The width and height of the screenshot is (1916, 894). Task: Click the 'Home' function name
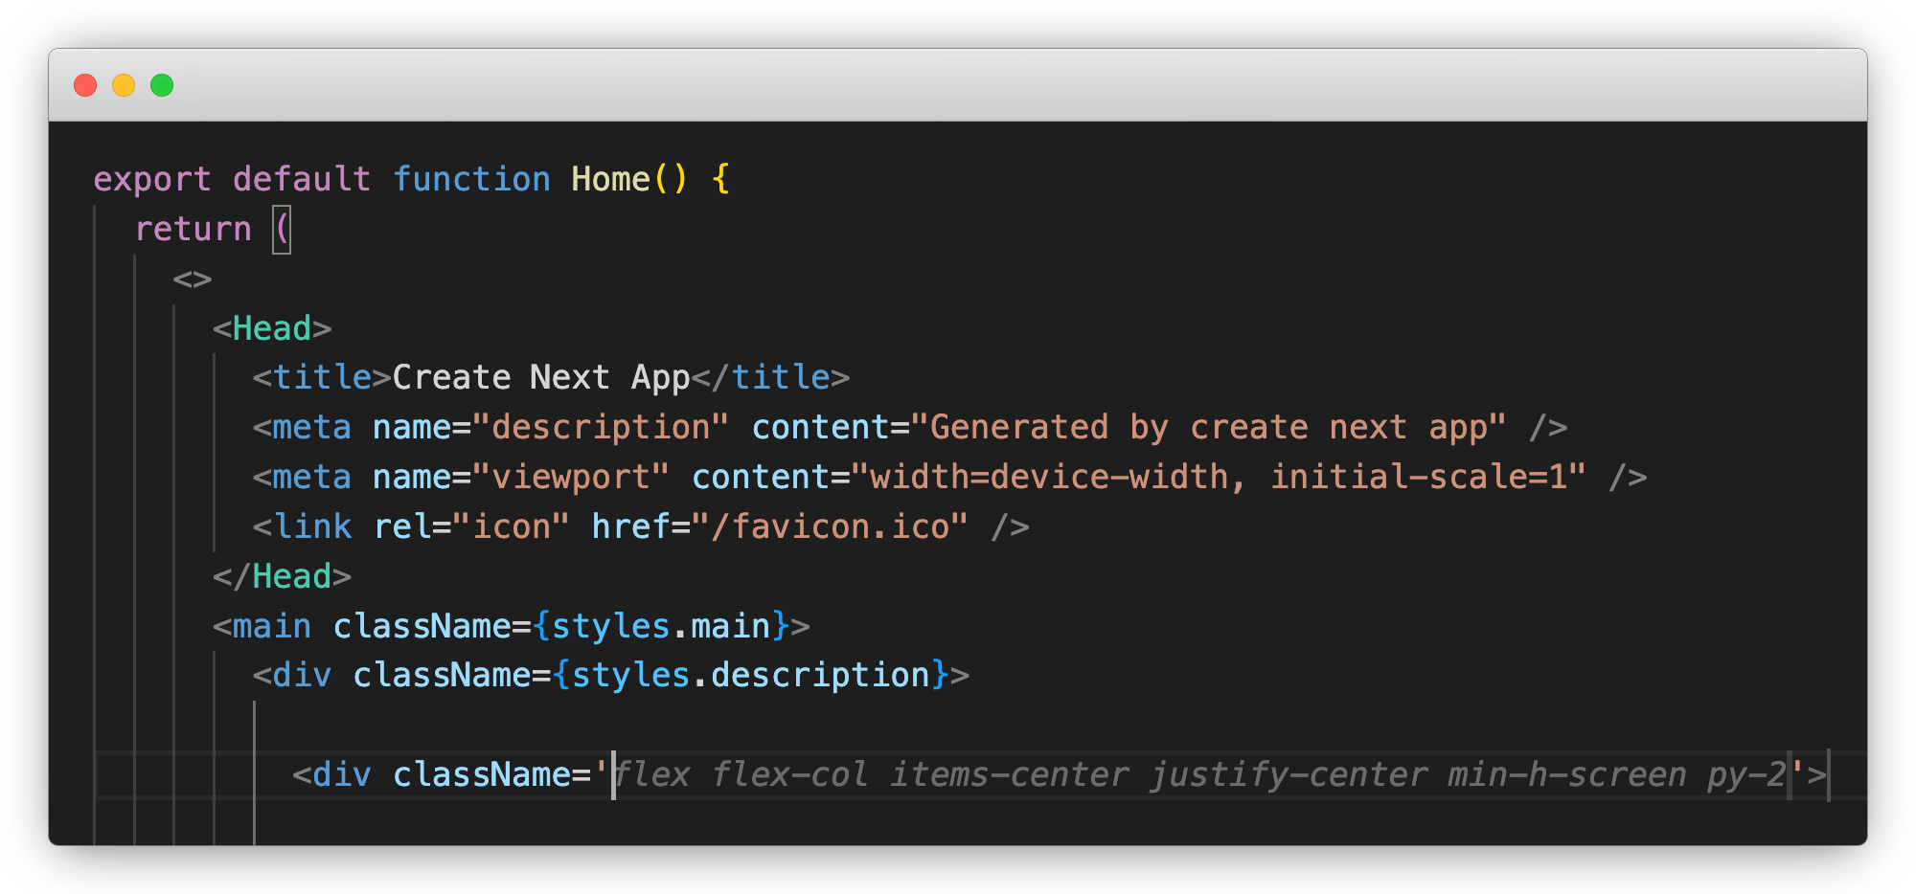610,179
